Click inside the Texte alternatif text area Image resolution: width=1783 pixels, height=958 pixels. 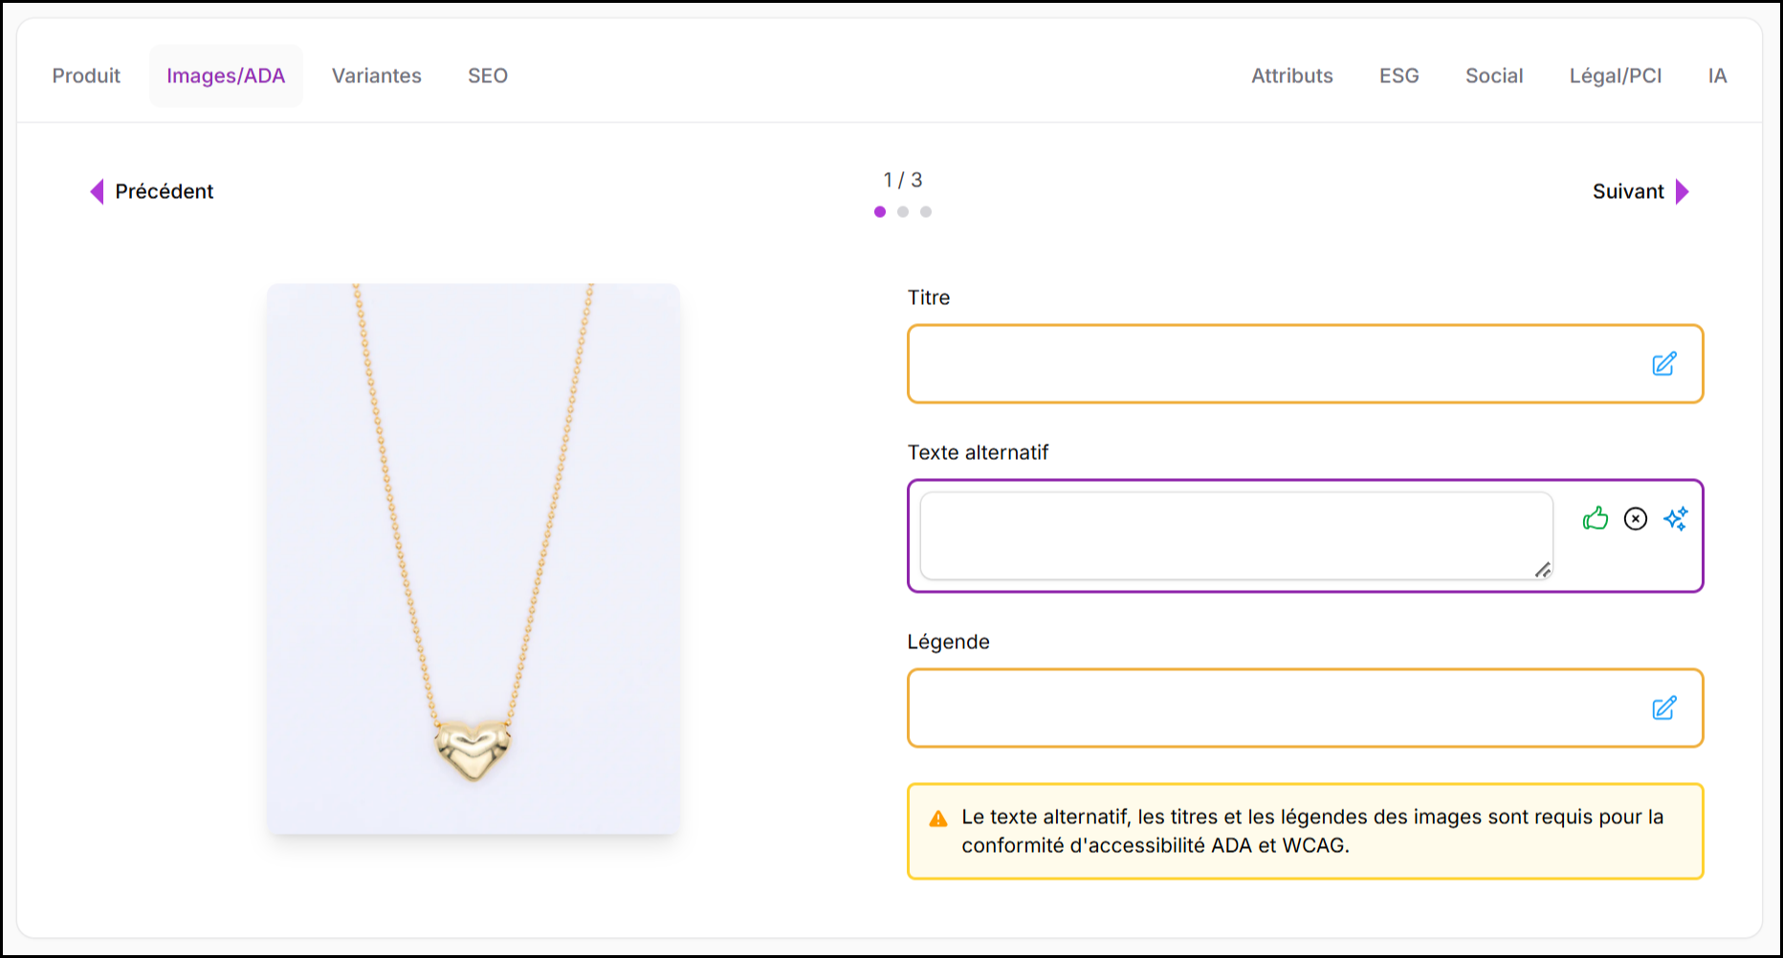pyautogui.click(x=1234, y=535)
